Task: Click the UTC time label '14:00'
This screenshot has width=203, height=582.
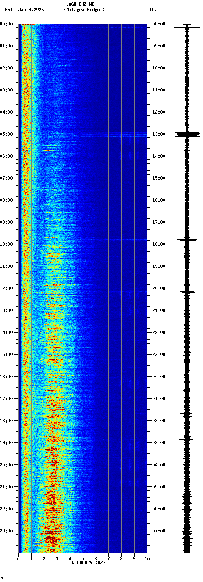Action: (x=159, y=156)
